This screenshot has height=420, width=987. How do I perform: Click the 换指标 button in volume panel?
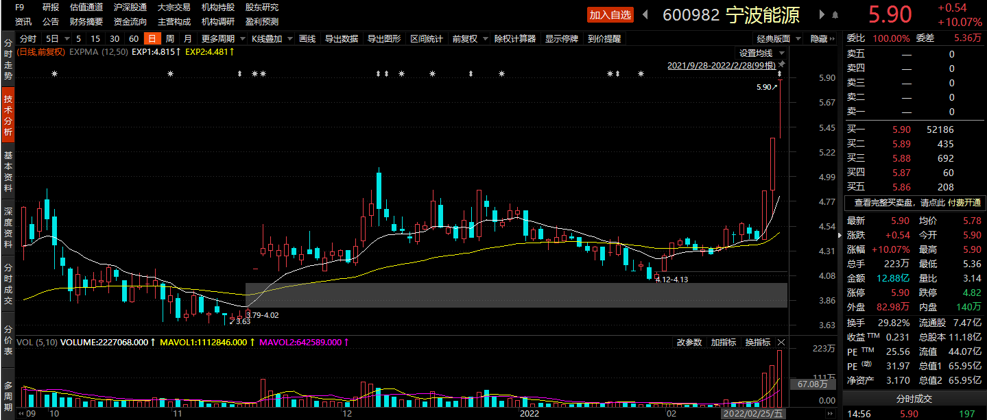757,342
